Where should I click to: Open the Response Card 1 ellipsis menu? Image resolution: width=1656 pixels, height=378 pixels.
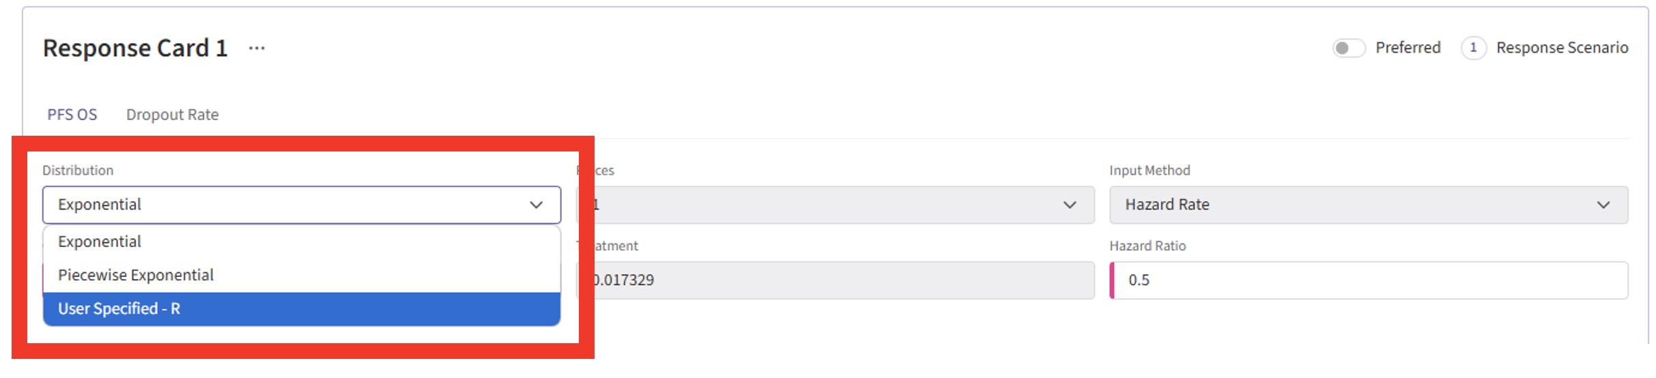(x=257, y=48)
